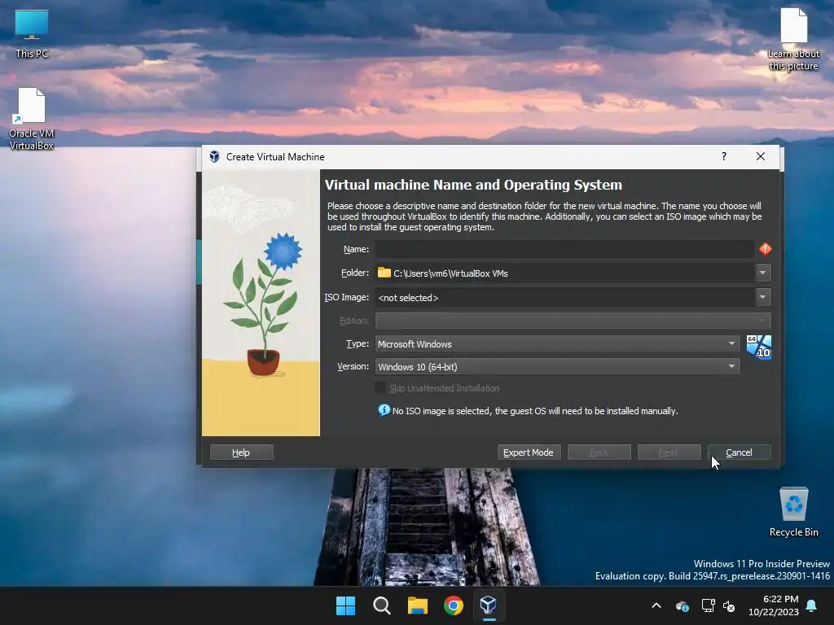The height and width of the screenshot is (625, 834).
Task: Click the blue flower illustration panel
Action: click(261, 303)
